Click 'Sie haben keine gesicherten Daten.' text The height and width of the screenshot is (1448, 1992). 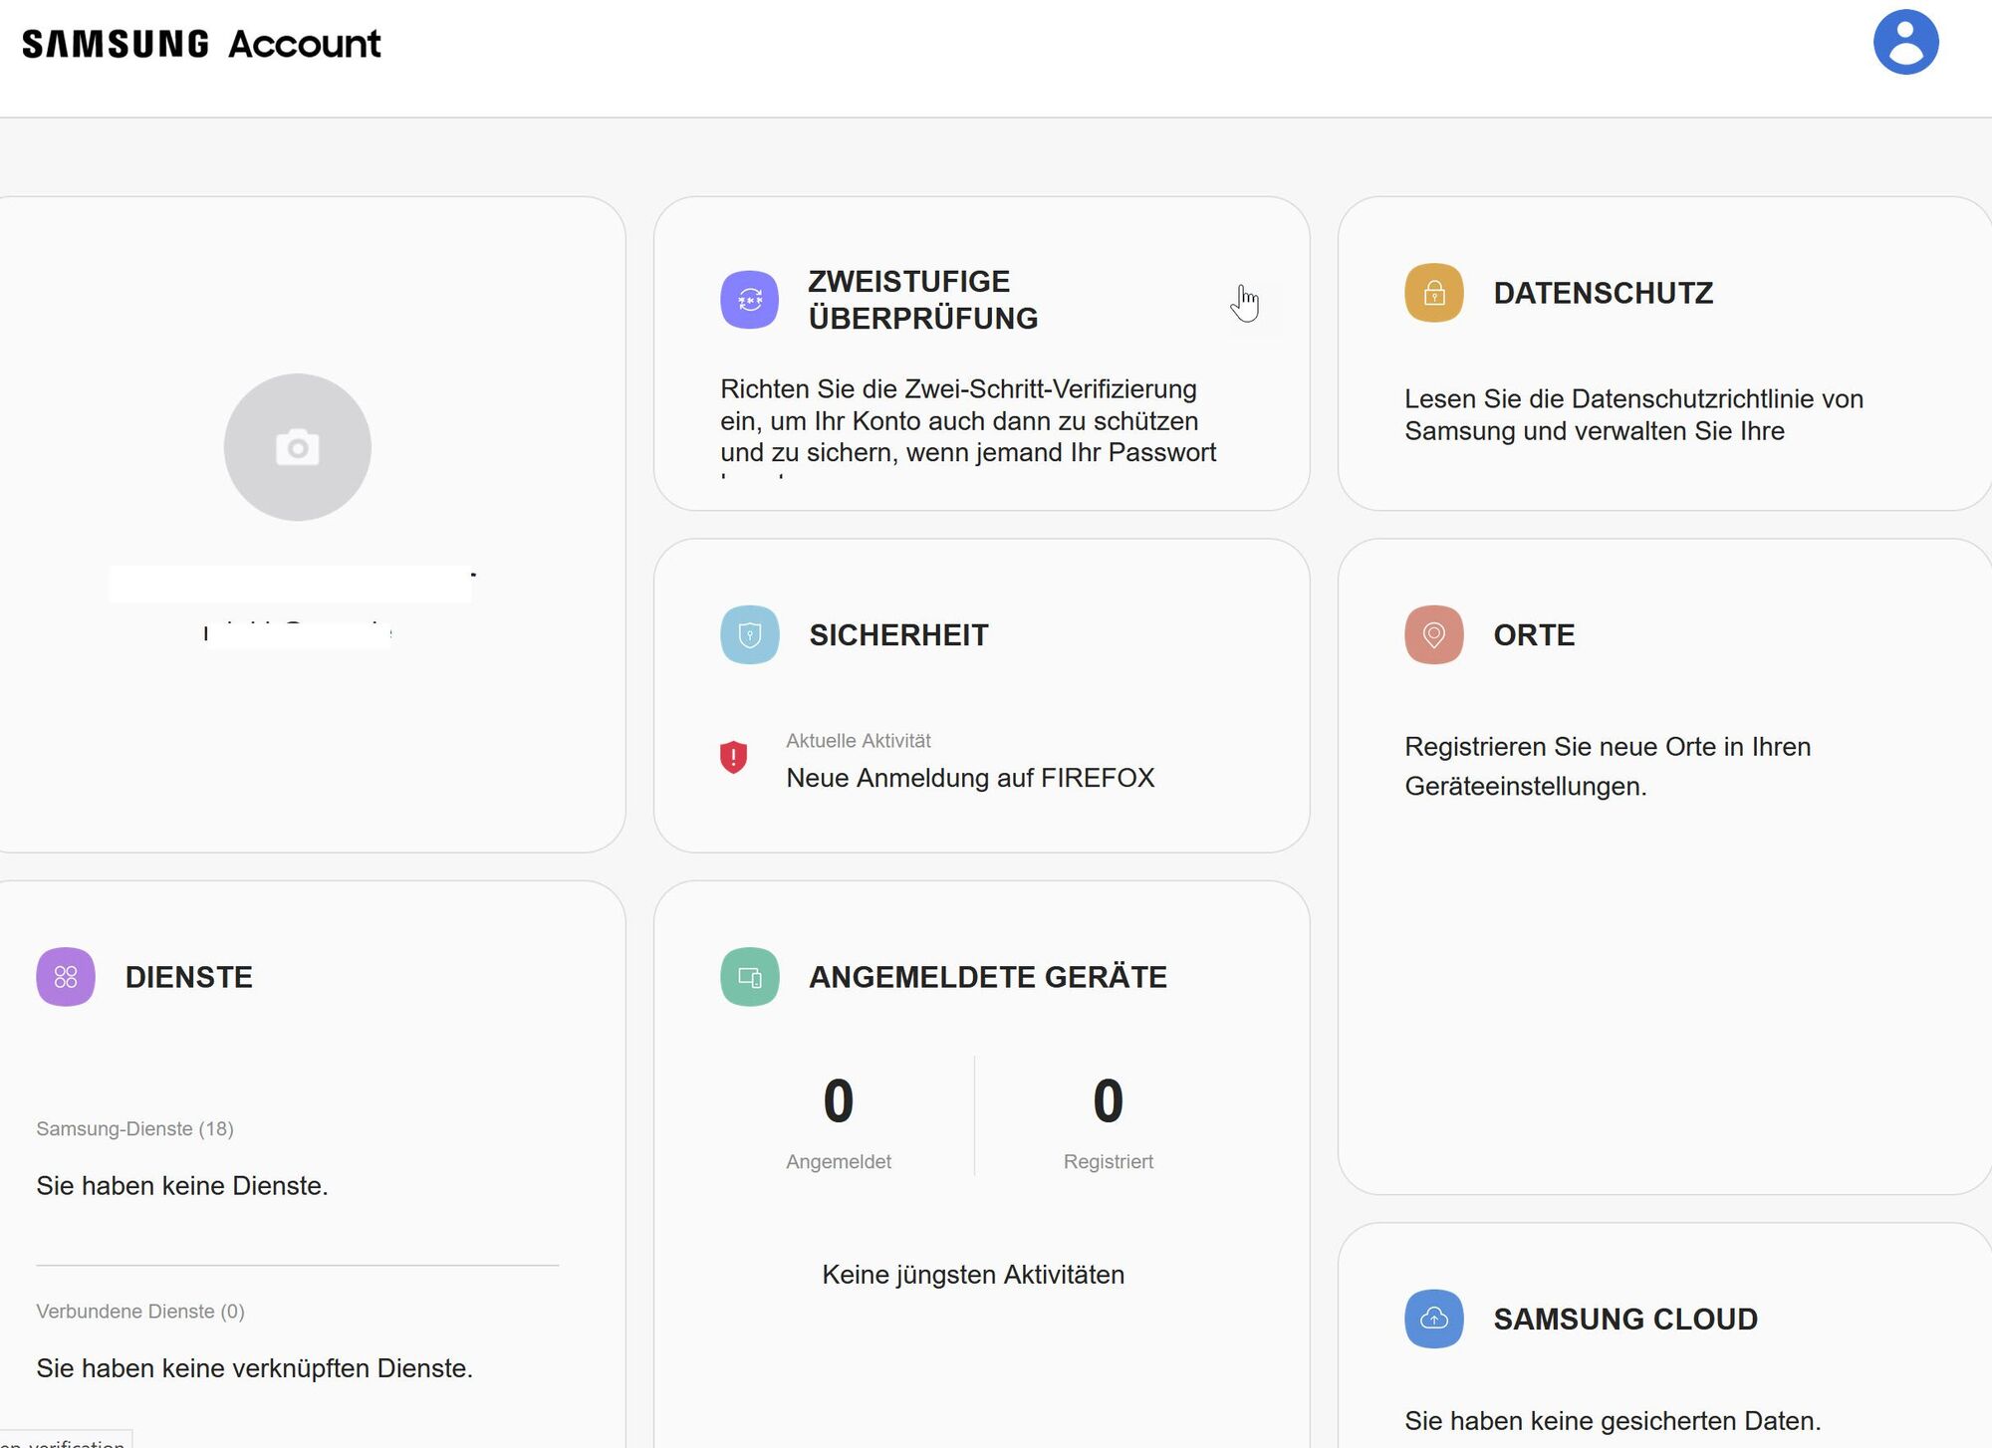point(1613,1421)
